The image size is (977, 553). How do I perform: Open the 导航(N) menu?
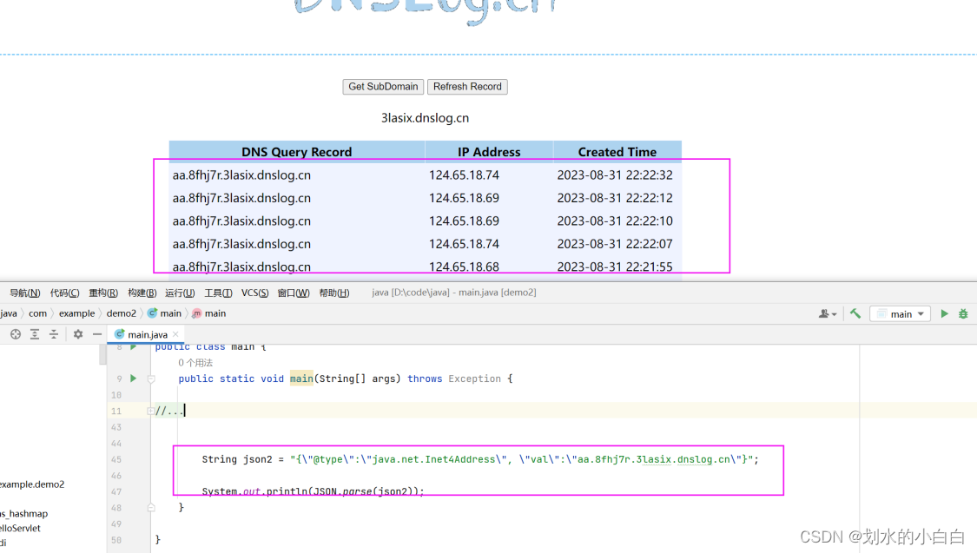(x=25, y=293)
